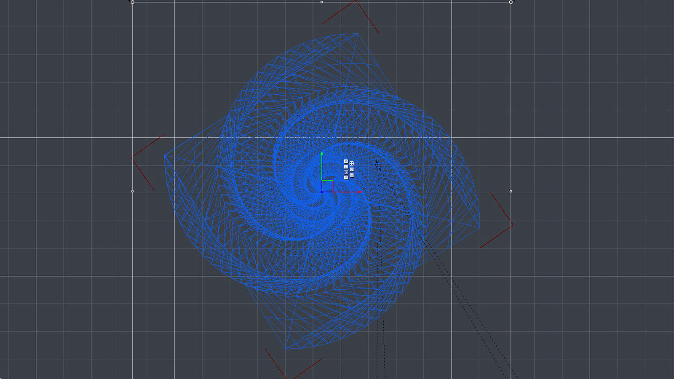Click the top-left white selection handle
The image size is (674, 379).
point(132,3)
